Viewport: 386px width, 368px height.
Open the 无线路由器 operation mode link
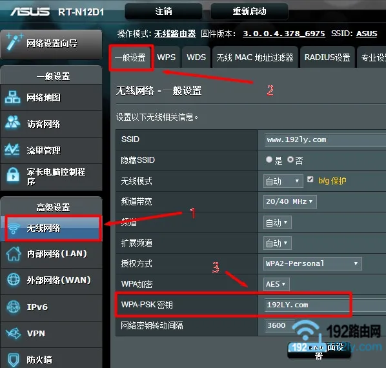pos(175,34)
